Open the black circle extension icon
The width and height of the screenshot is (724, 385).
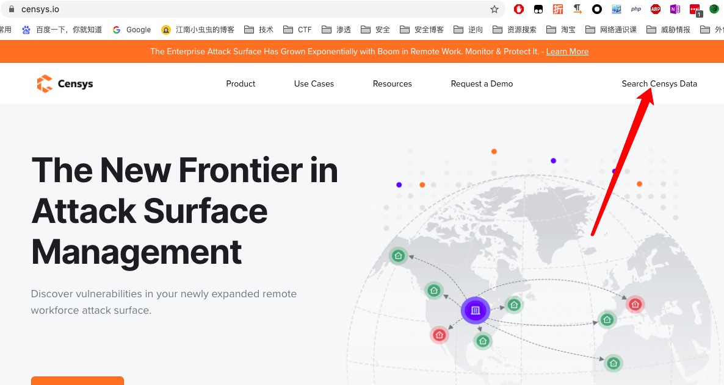pyautogui.click(x=597, y=9)
